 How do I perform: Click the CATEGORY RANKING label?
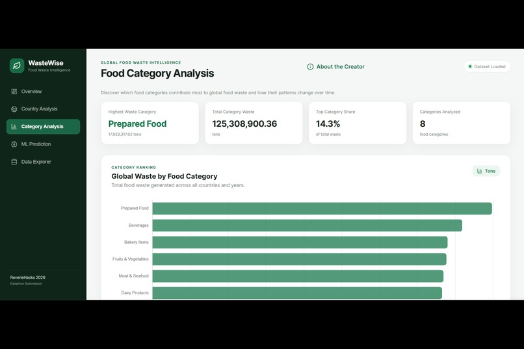(x=134, y=167)
